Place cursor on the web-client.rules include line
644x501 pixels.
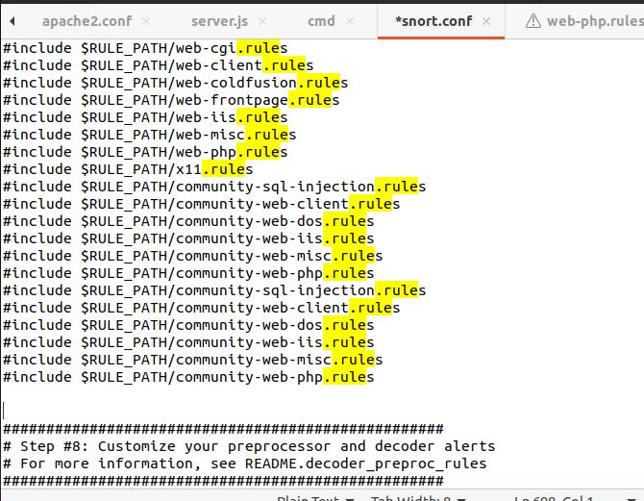159,65
